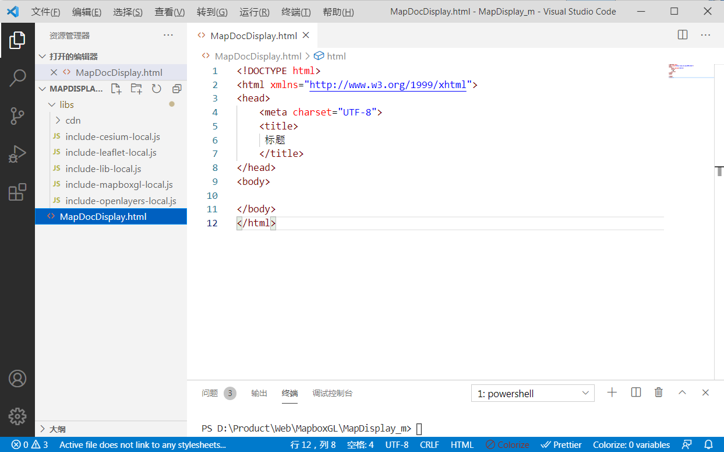Click UTF-8 encoding in status bar
This screenshot has width=724, height=452.
pyautogui.click(x=397, y=444)
